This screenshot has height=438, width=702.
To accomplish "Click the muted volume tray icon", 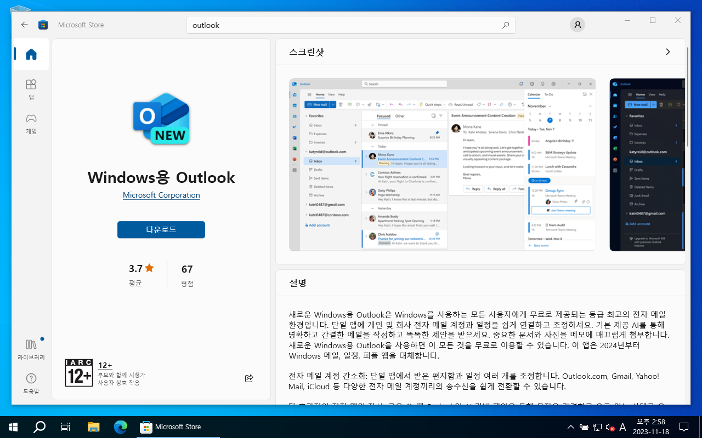I will pos(610,427).
